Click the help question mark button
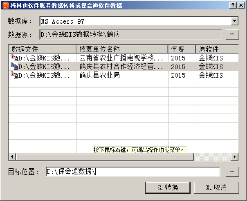Image resolution: width=247 pixels, height=201 pixels. (233, 5)
